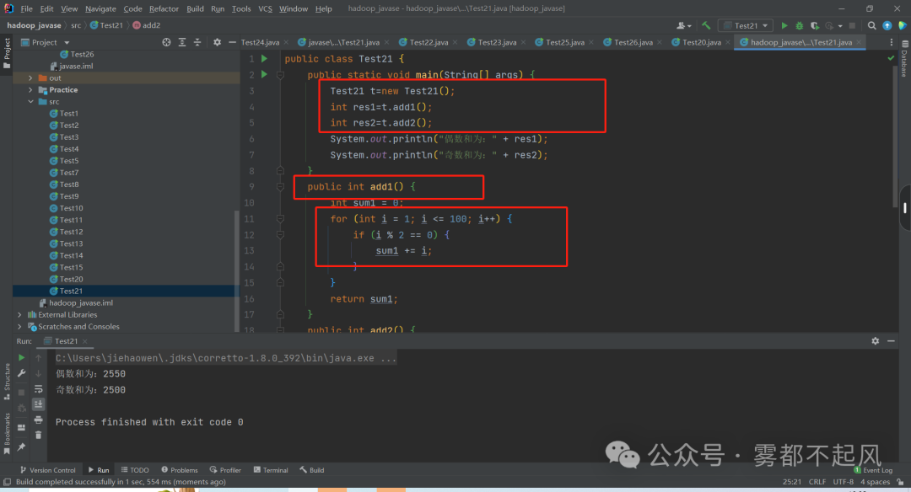Click the code inspection checkmark indicator

[x=892, y=58]
